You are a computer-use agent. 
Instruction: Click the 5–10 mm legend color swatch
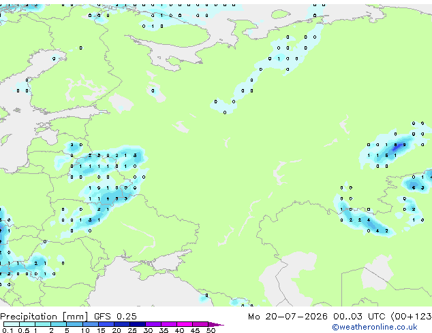[74, 324]
